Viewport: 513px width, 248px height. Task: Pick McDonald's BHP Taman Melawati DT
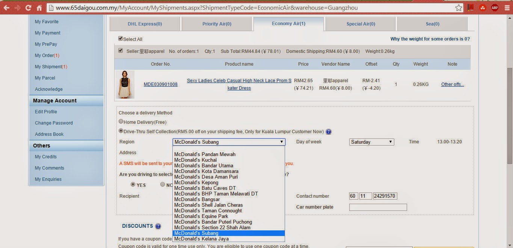pos(229,194)
